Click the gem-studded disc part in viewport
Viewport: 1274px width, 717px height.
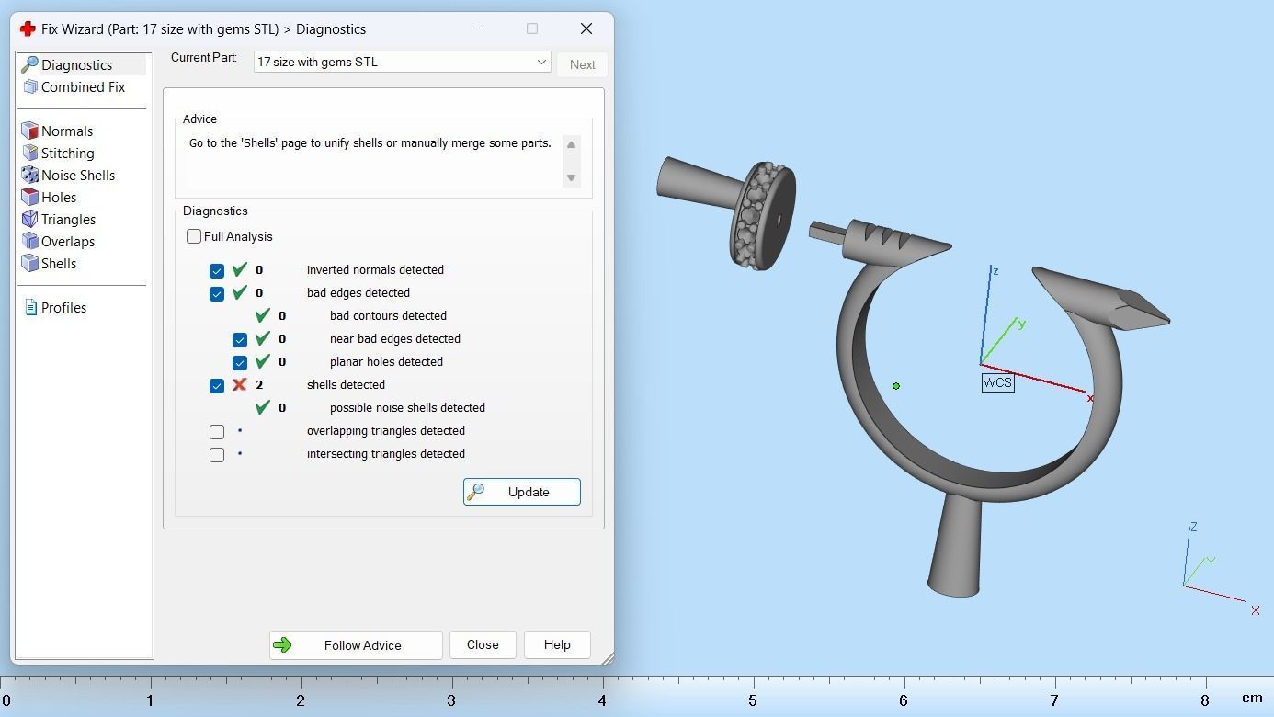pyautogui.click(x=763, y=215)
